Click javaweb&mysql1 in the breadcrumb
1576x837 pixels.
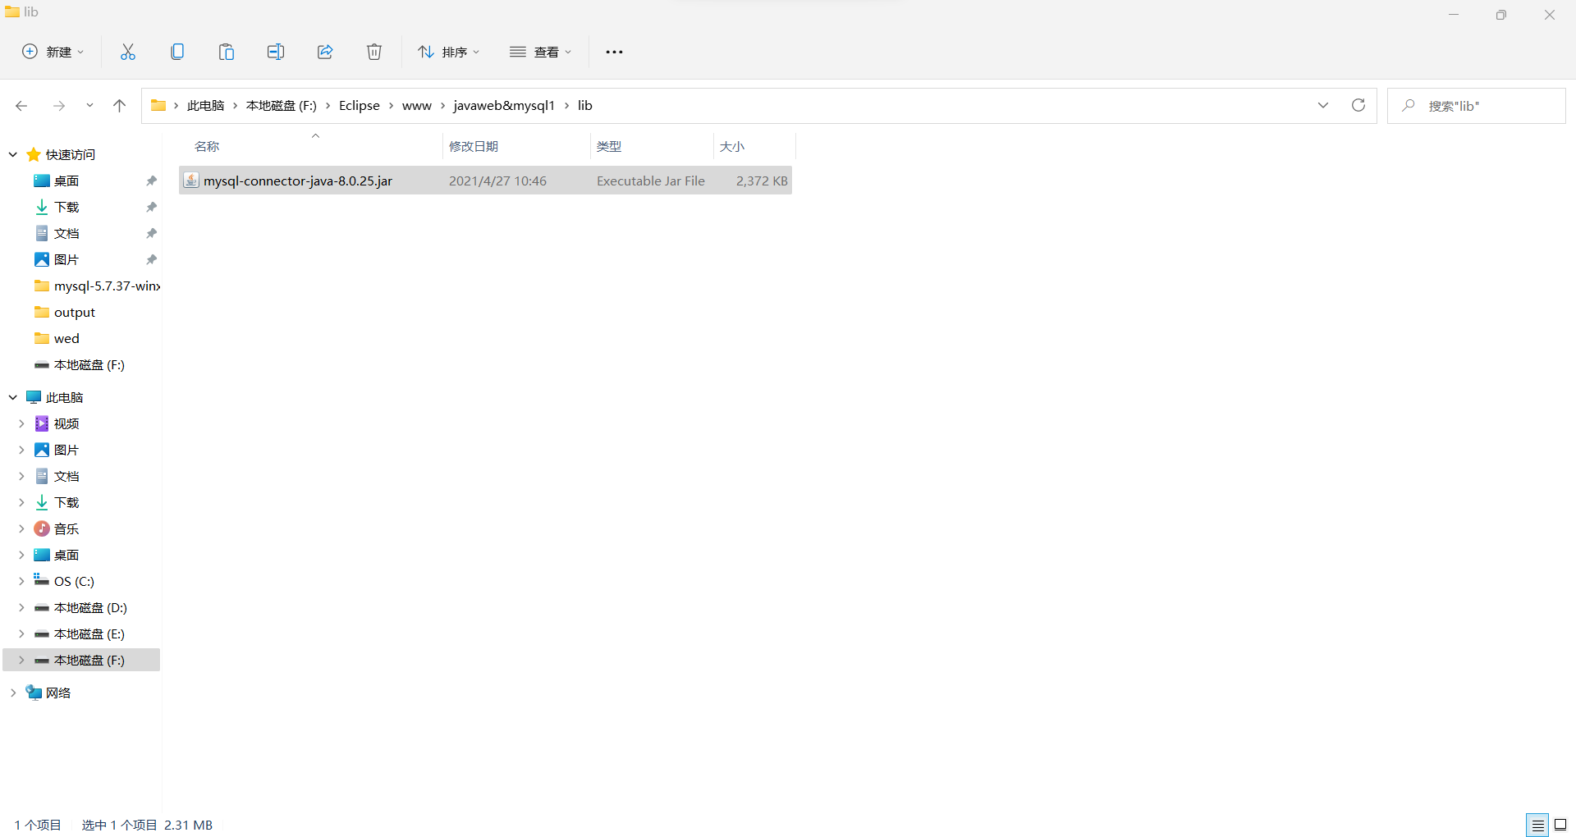click(x=504, y=105)
